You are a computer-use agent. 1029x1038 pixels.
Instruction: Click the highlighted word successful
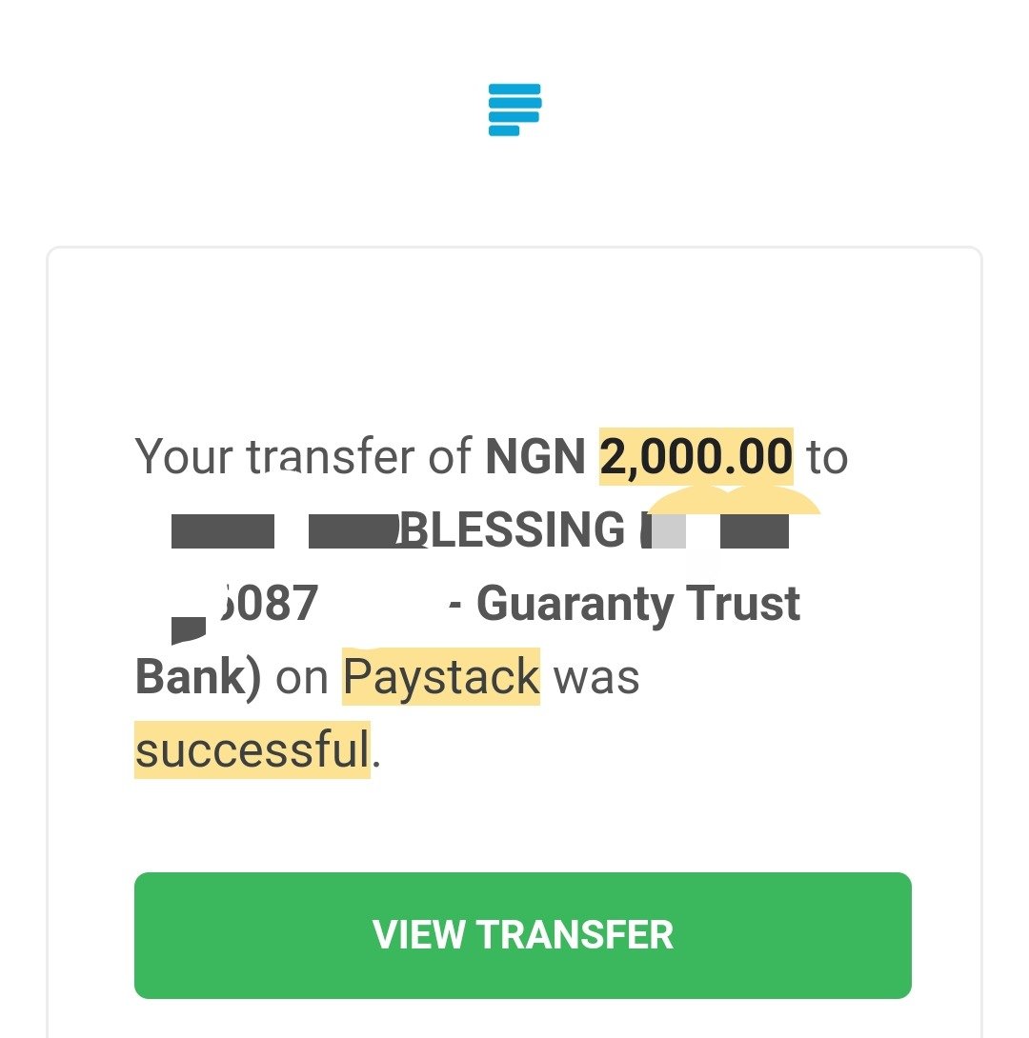coord(252,750)
